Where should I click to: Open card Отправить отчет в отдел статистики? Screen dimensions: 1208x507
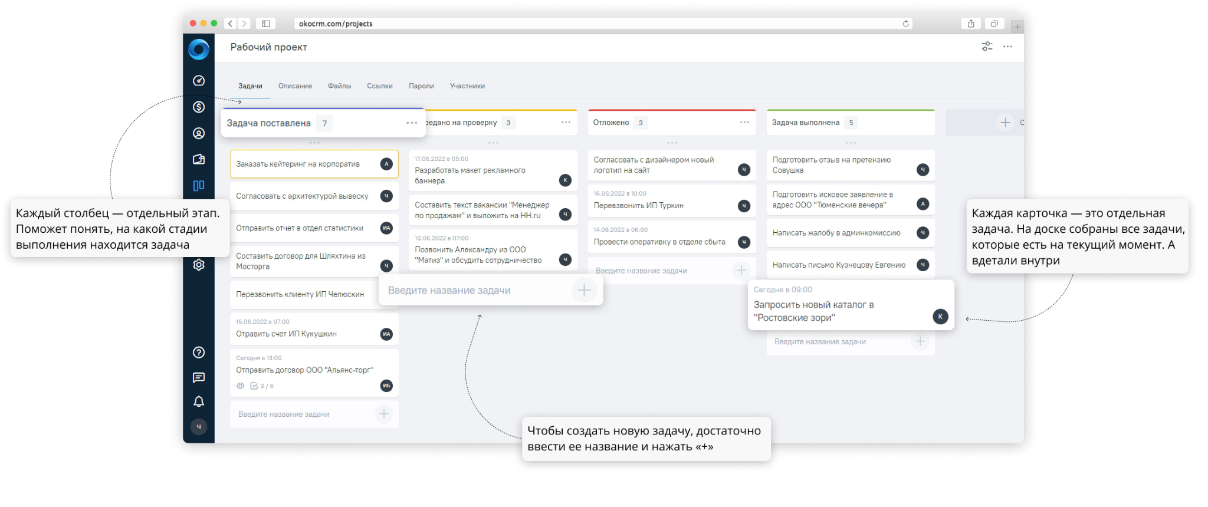point(314,228)
